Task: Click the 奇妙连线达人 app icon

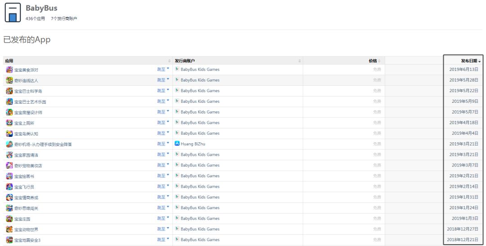Action: point(9,80)
